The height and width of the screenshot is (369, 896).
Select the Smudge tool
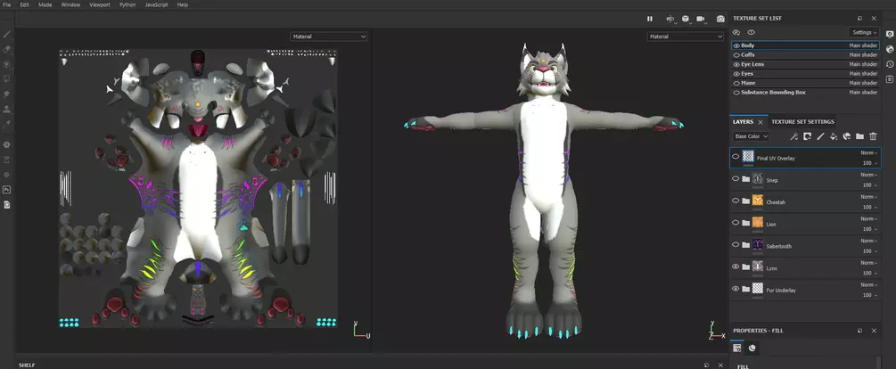click(x=7, y=94)
